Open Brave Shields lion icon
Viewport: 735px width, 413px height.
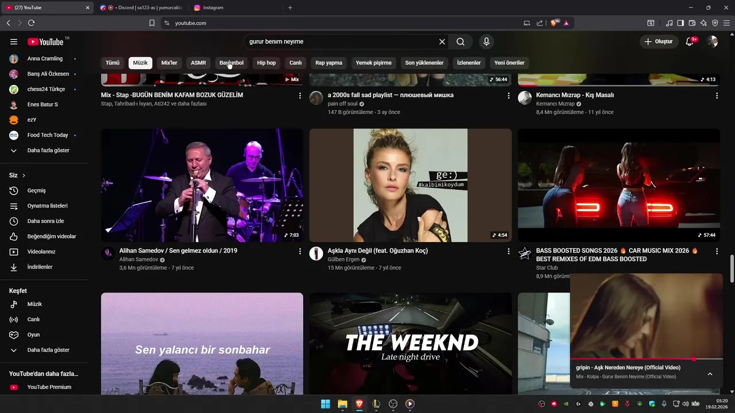[554, 23]
